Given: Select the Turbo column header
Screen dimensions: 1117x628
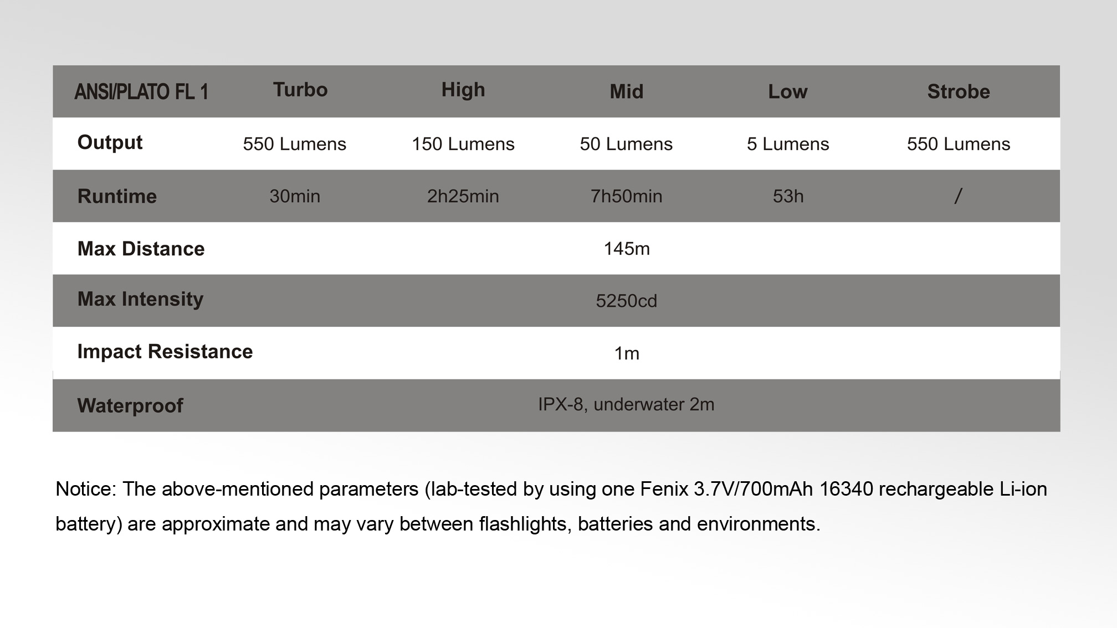Looking at the screenshot, I should tap(300, 90).
